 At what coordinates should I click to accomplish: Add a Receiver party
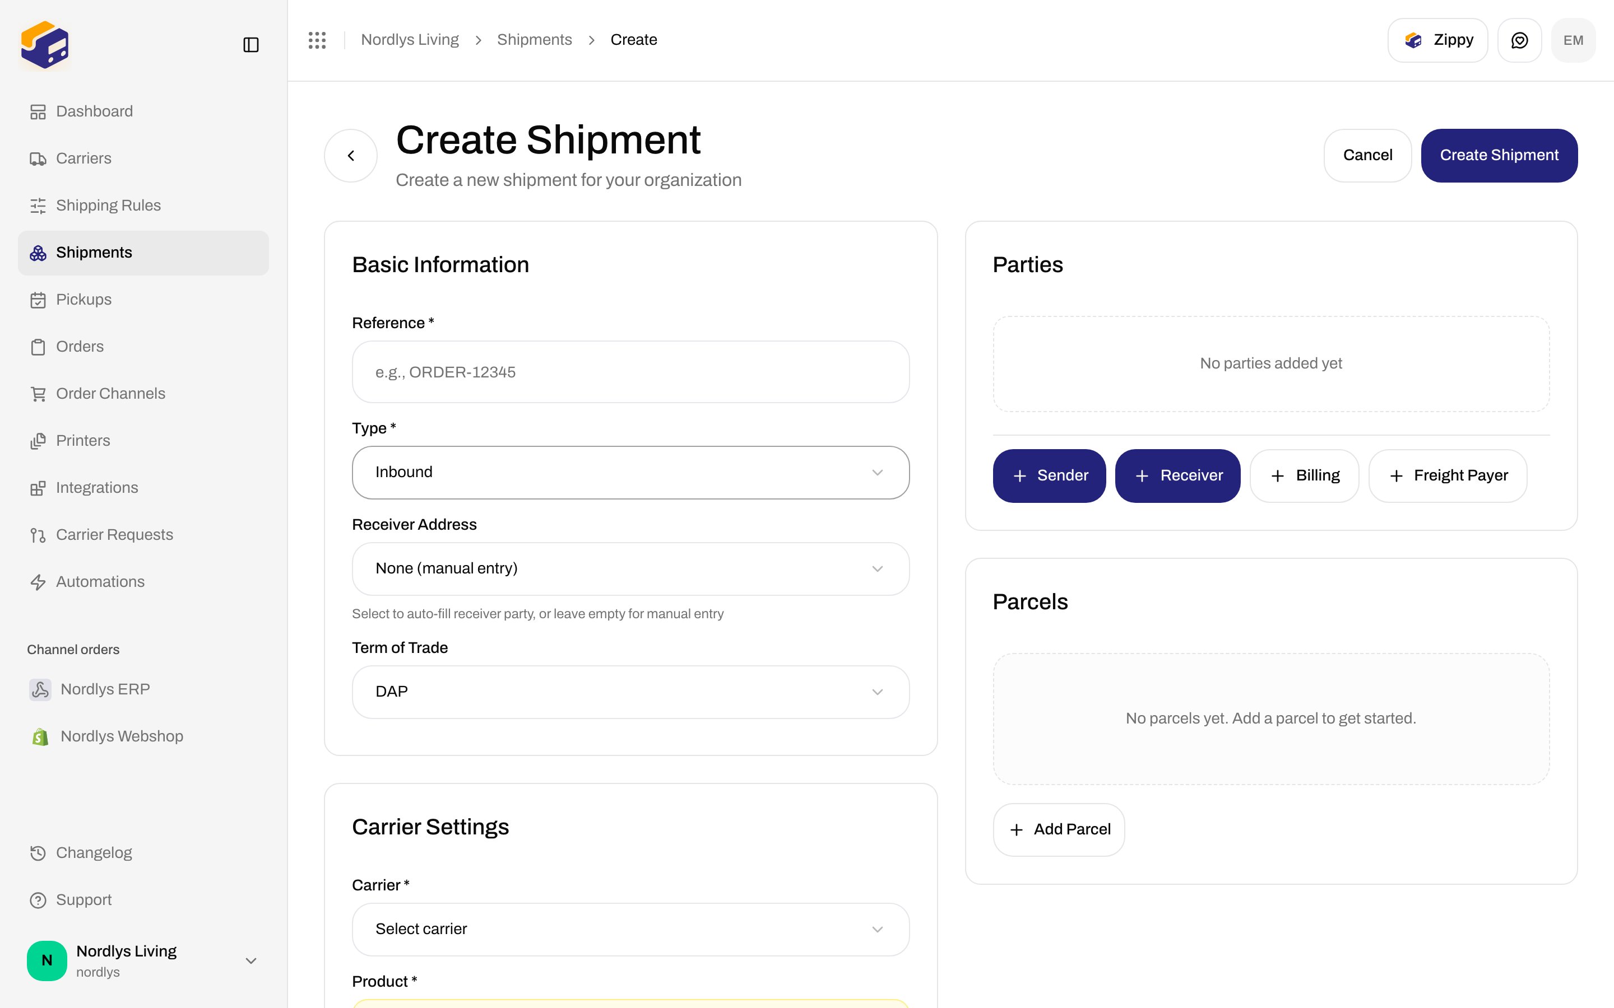(1177, 476)
